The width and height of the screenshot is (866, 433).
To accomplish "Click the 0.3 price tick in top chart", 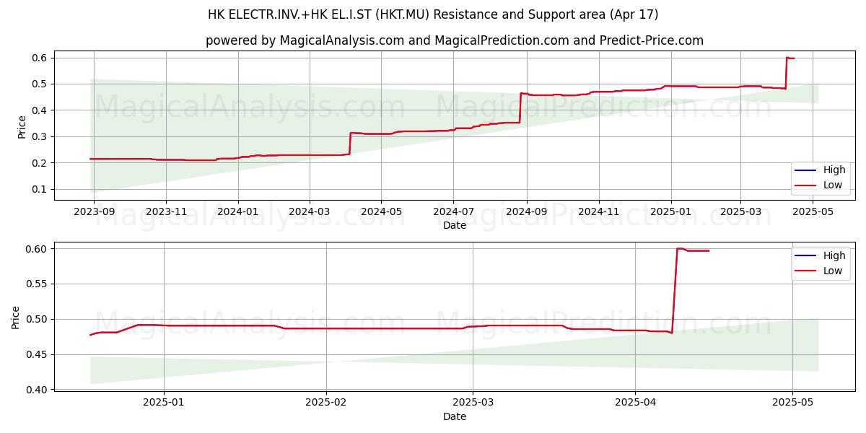I will coord(40,137).
